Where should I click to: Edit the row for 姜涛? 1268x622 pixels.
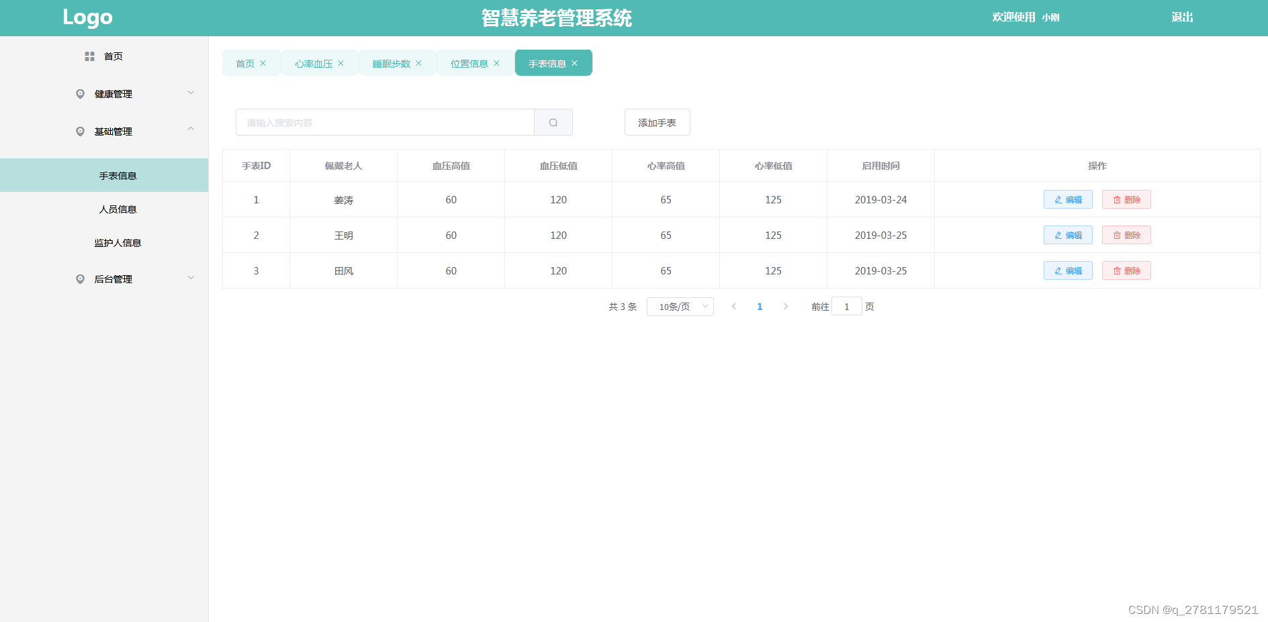1068,199
